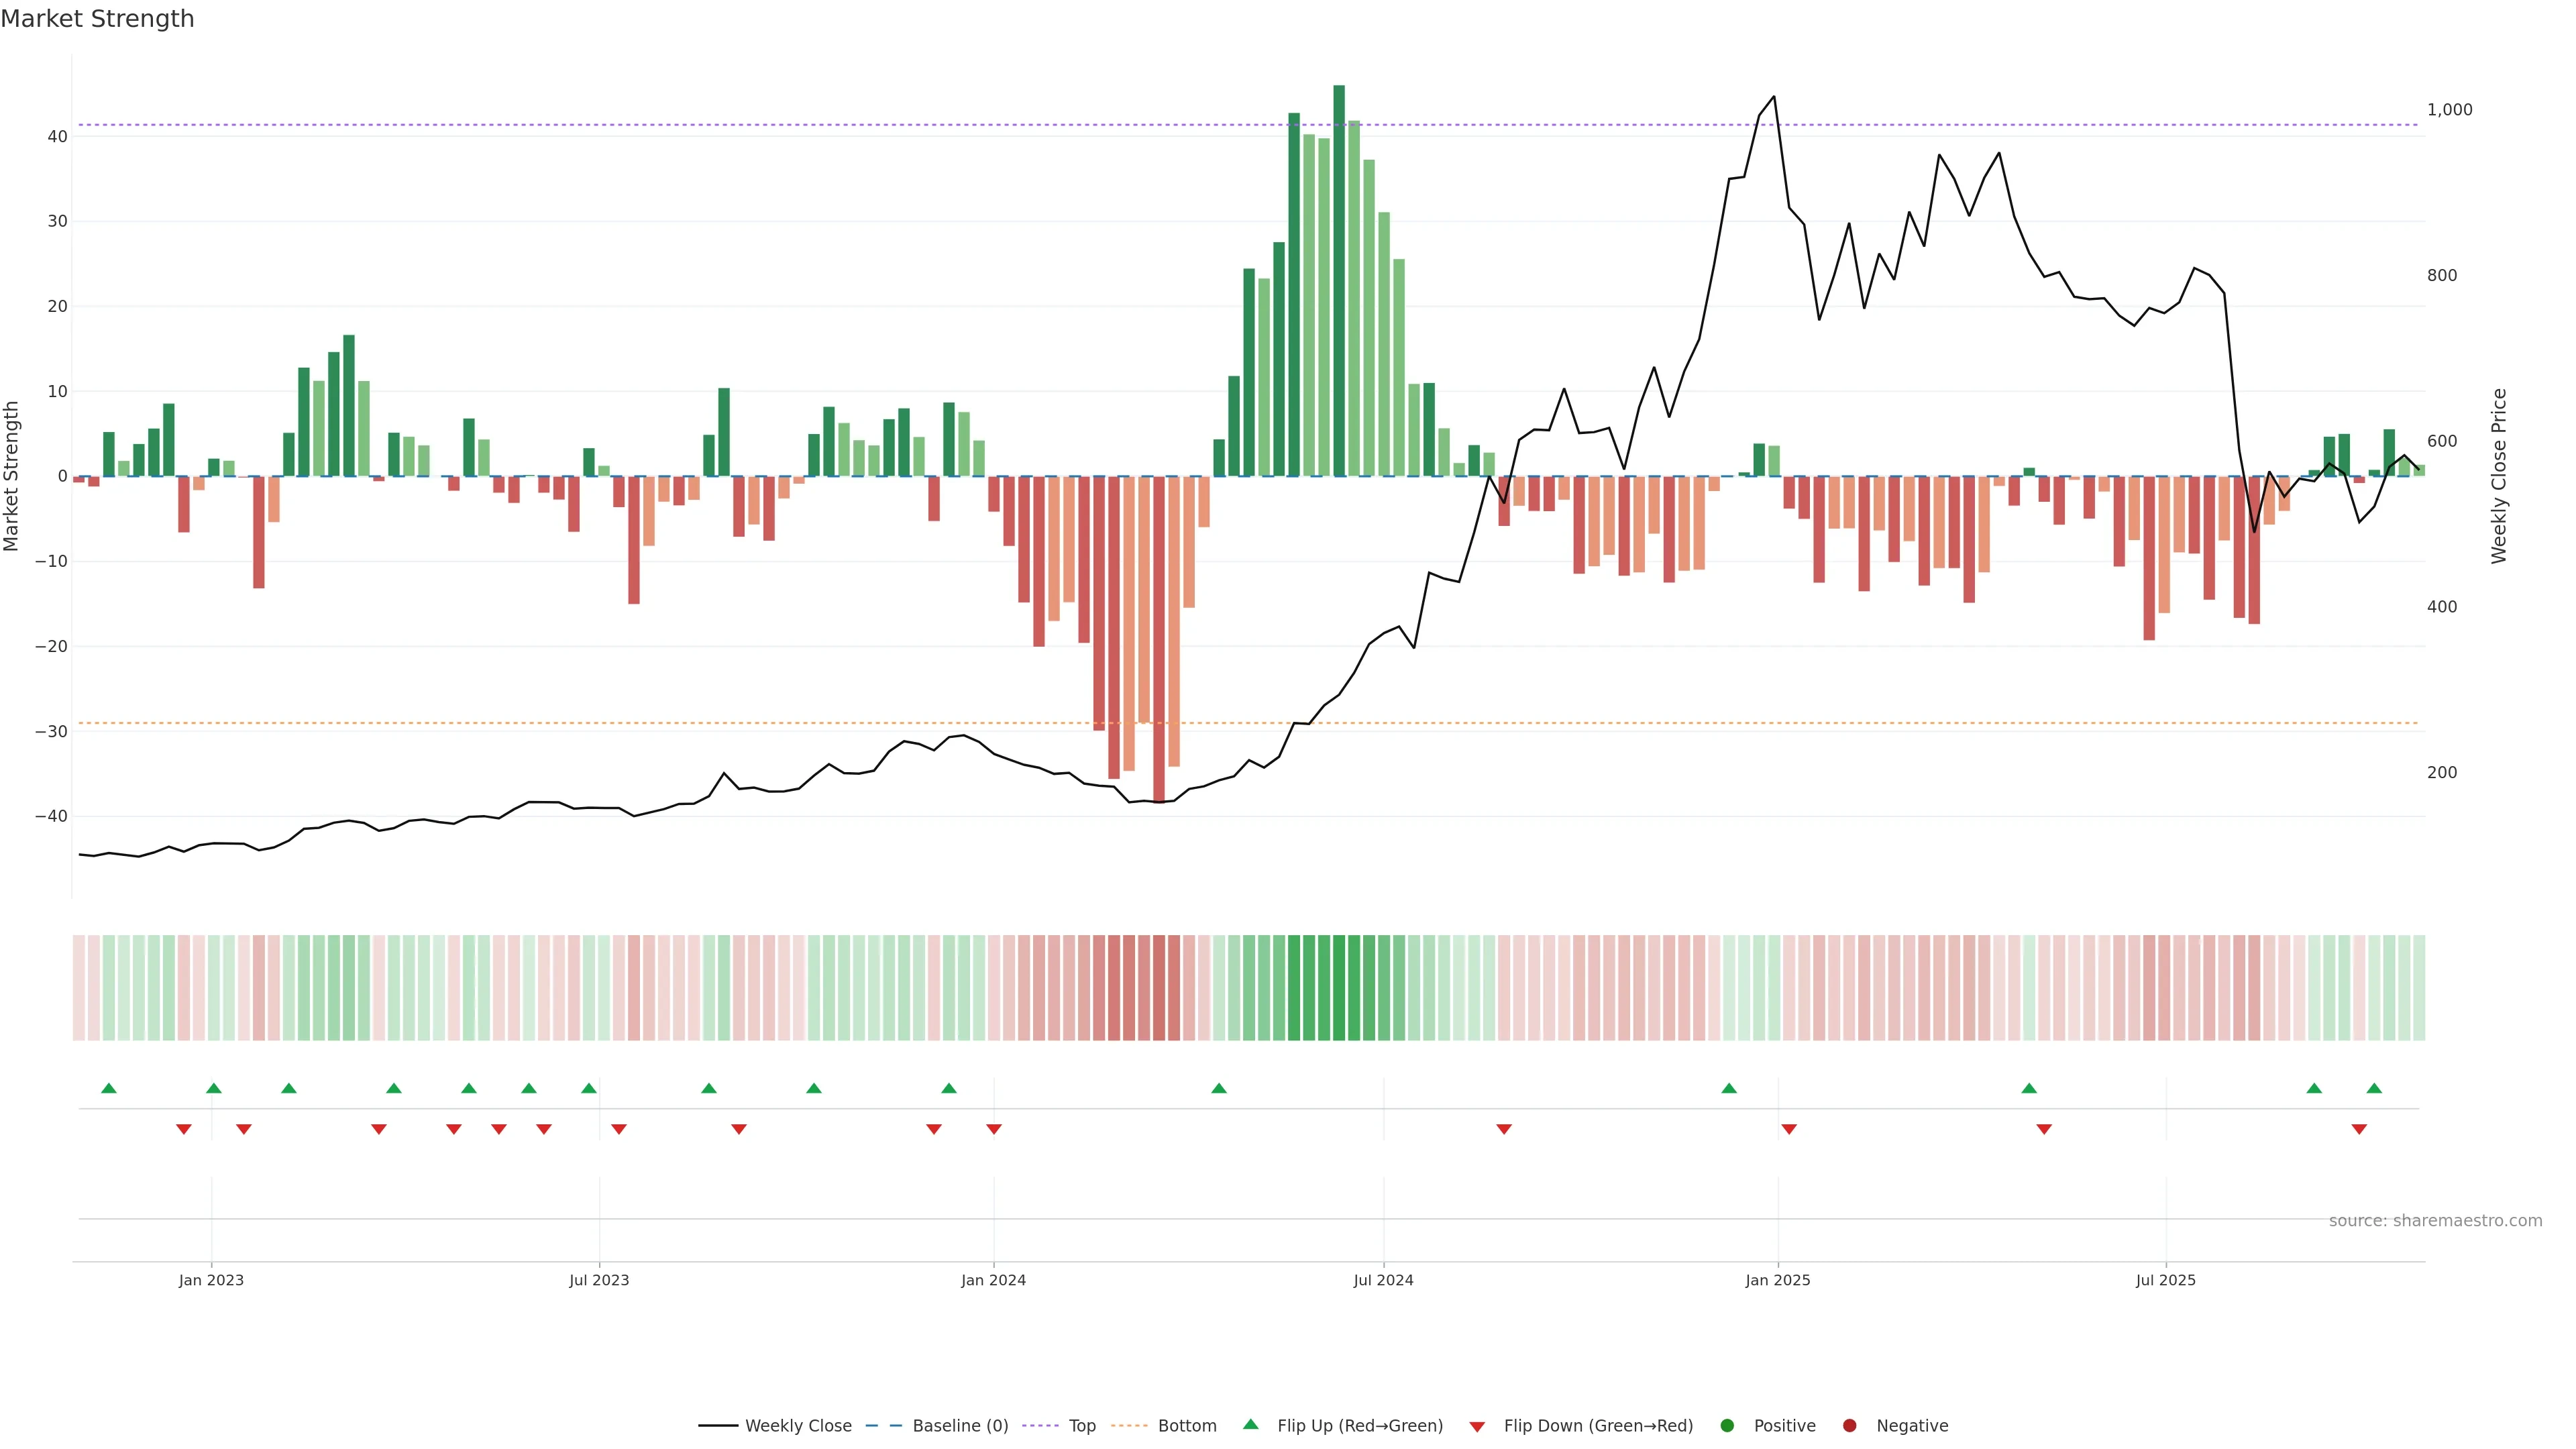Click the last red flip-down triangle on right
This screenshot has height=1449, width=2576.
2358,1129
